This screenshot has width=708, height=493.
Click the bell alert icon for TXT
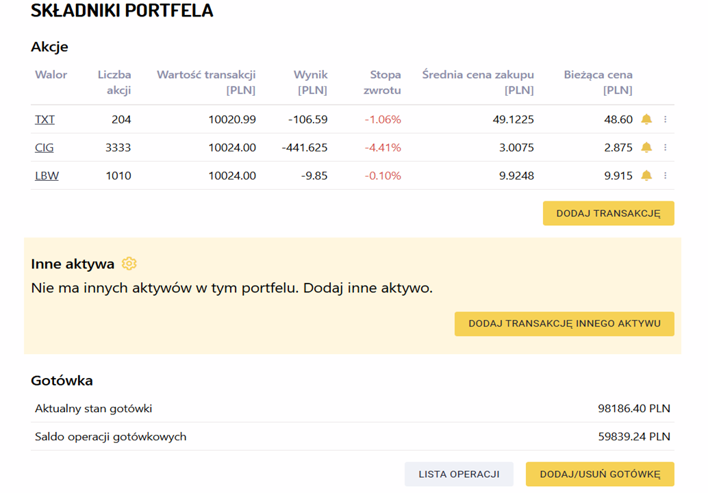click(x=646, y=120)
